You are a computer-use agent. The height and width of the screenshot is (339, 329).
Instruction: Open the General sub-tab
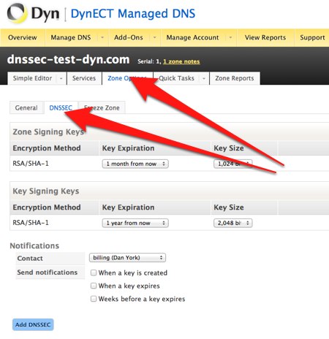tap(26, 107)
